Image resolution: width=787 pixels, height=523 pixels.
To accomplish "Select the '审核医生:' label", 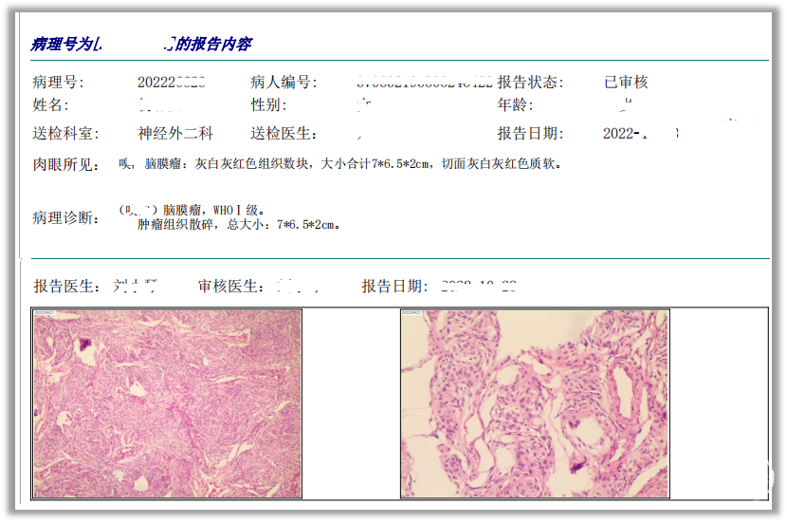I will coord(230,287).
